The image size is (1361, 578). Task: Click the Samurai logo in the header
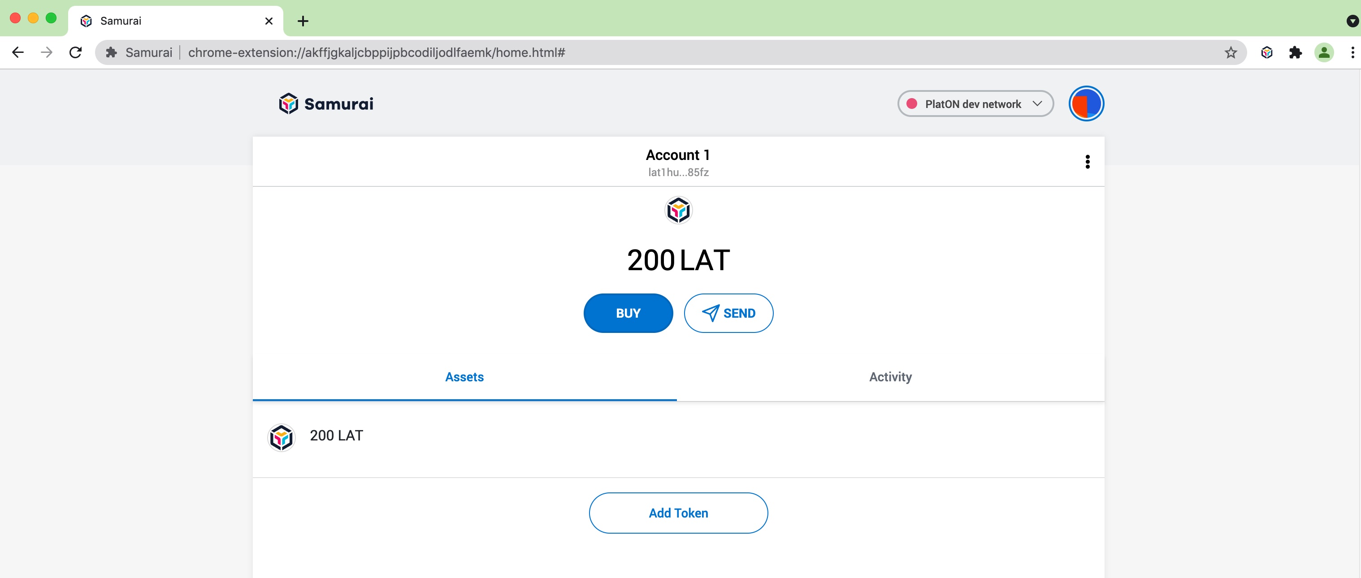tap(326, 104)
